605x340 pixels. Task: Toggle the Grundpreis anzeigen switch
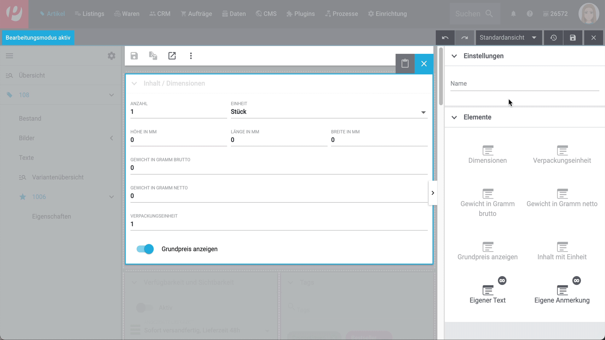point(145,249)
